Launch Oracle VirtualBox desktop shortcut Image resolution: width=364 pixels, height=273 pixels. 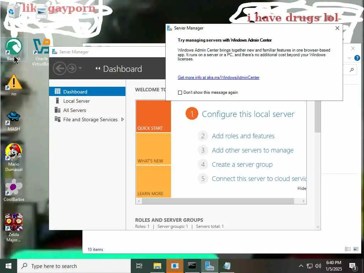(41, 52)
